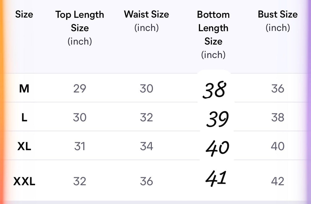This screenshot has width=311, height=204.
Task: Click bust size value 36 for M
Action: click(278, 89)
